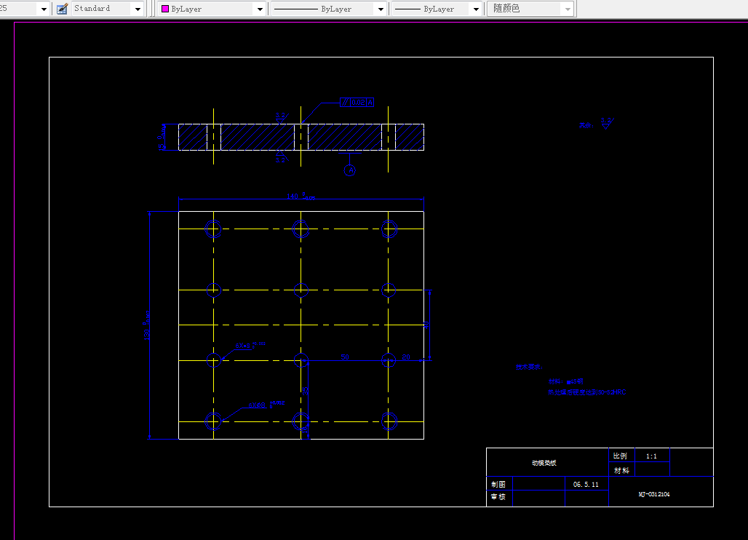The width and height of the screenshot is (748, 540).
Task: Select the 45钢 material note
Action: [566, 381]
